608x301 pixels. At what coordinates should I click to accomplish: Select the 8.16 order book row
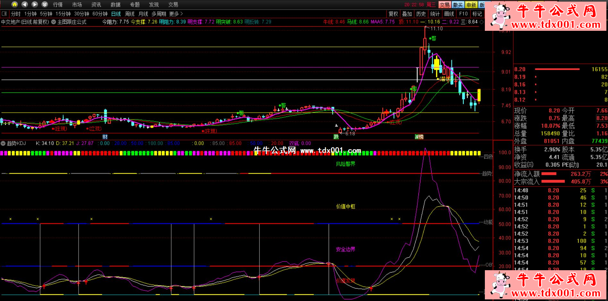point(561,84)
